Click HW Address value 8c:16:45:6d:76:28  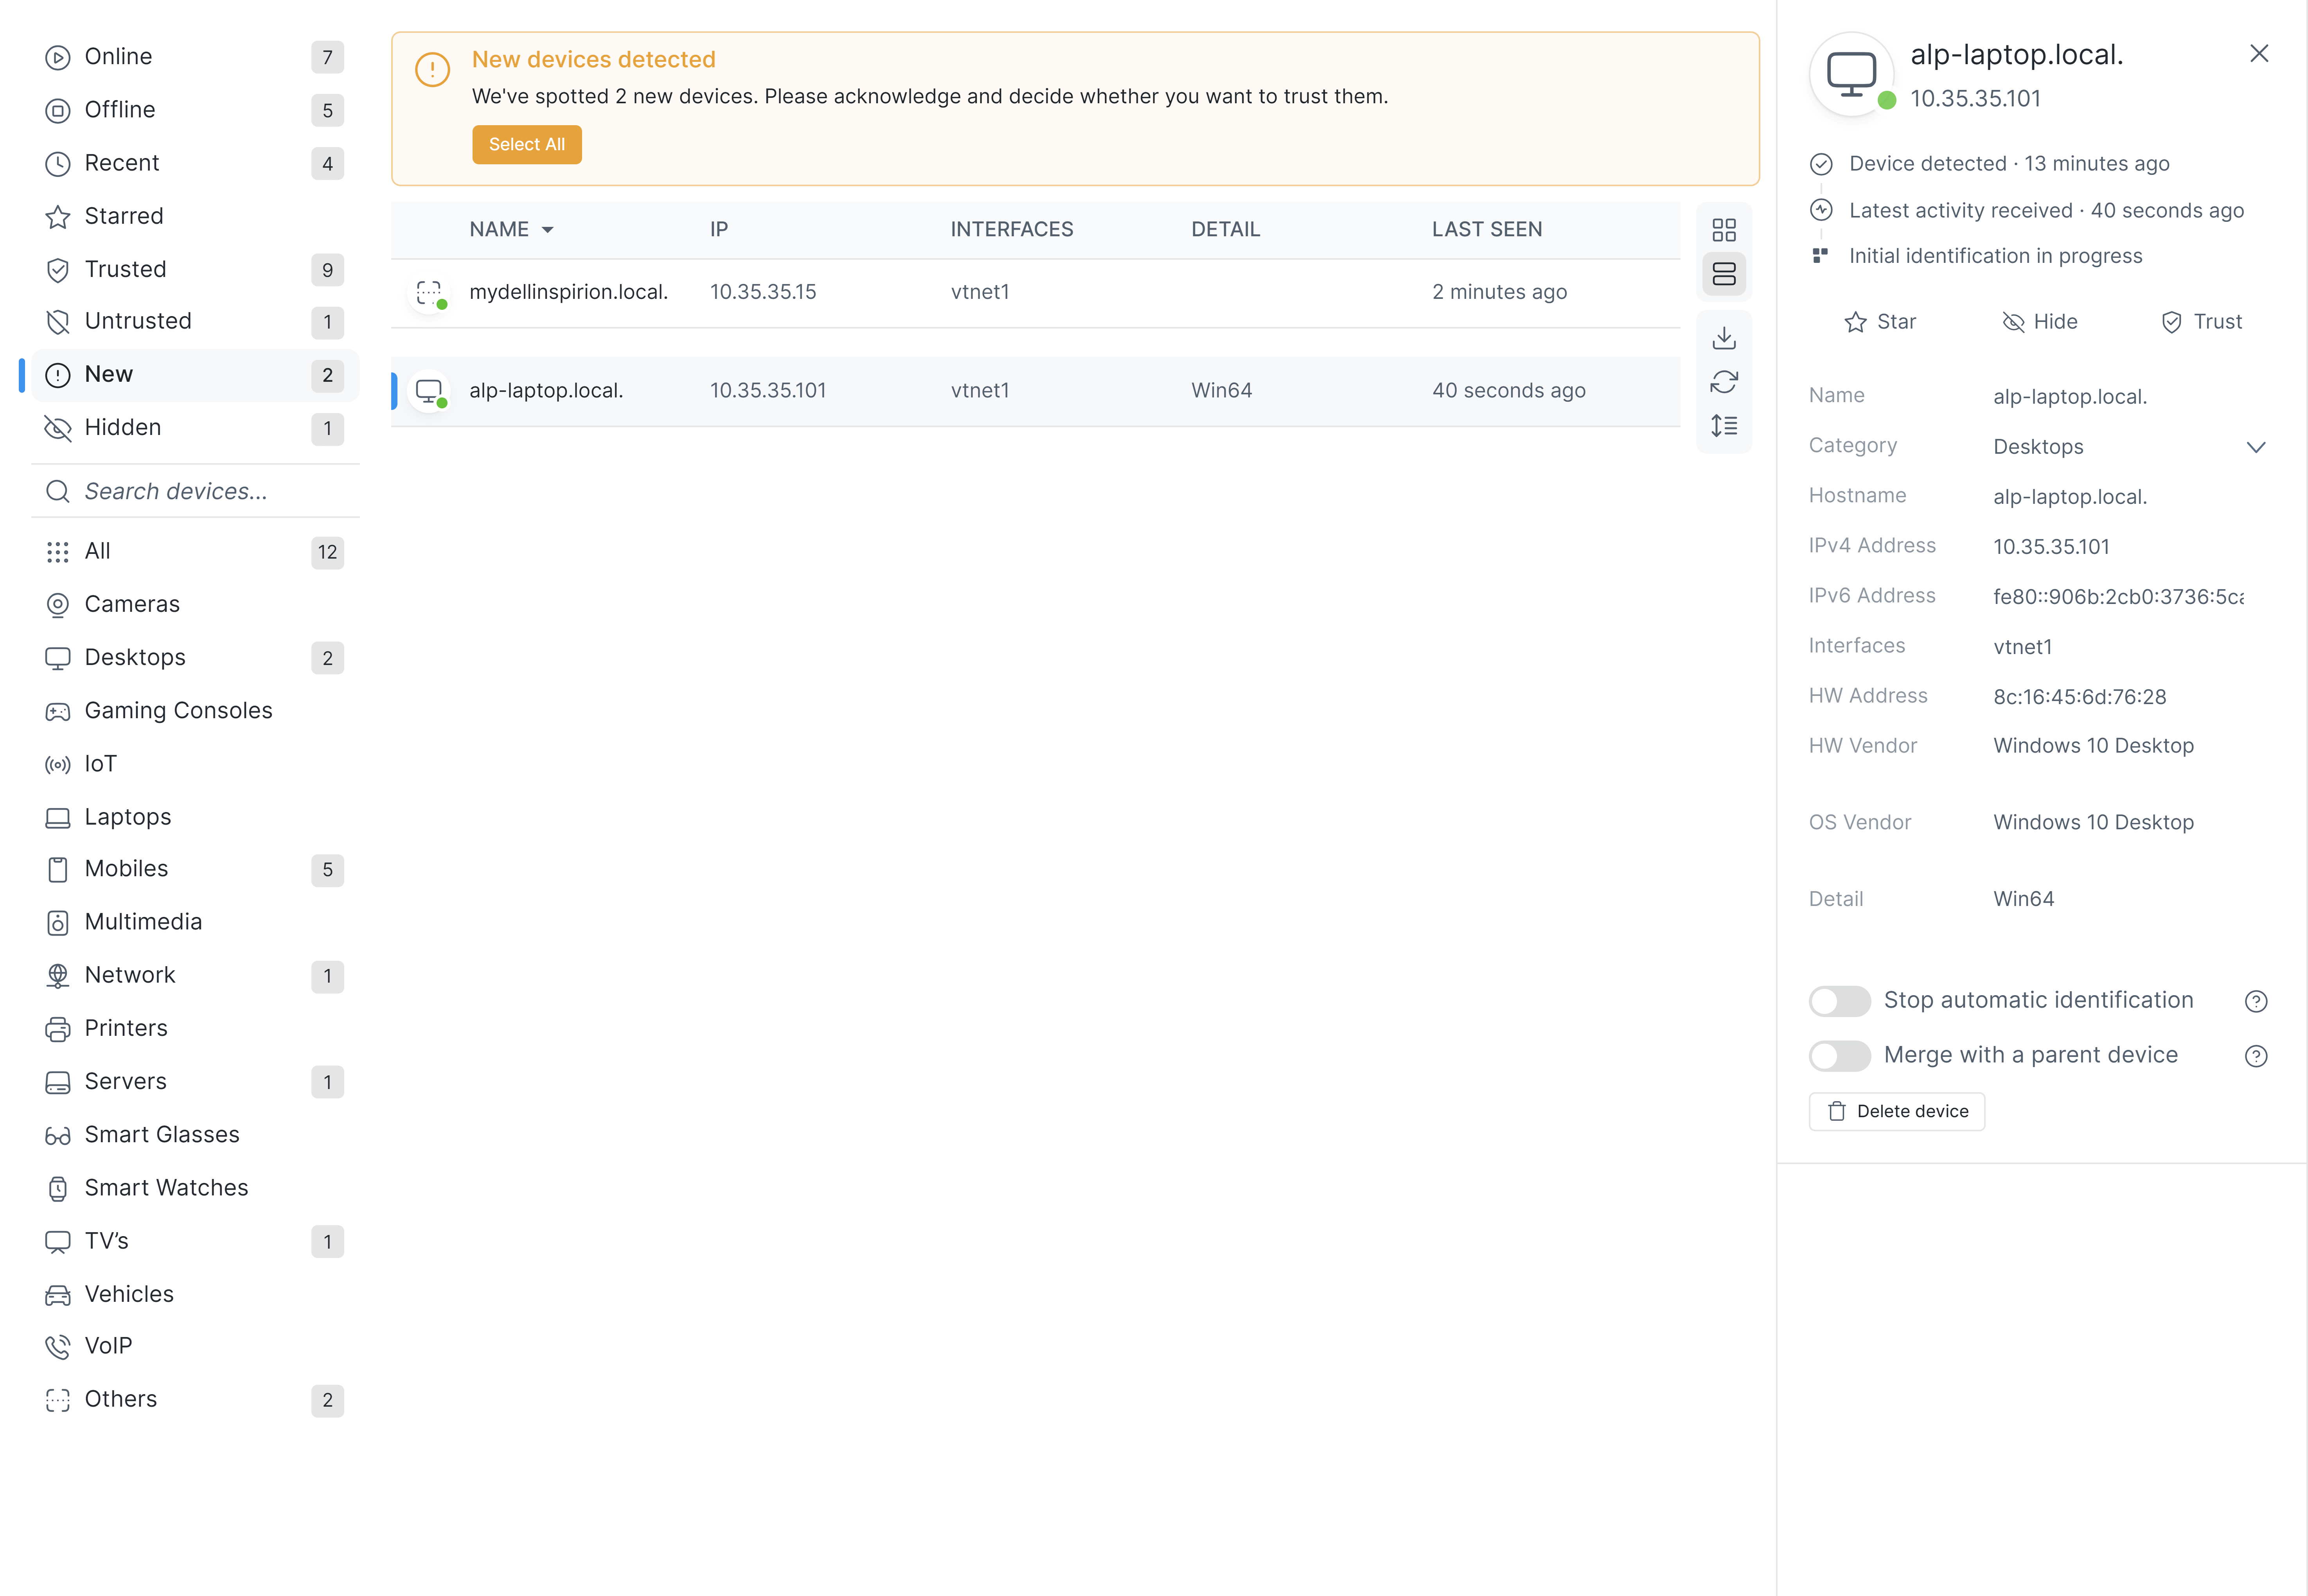(2079, 697)
